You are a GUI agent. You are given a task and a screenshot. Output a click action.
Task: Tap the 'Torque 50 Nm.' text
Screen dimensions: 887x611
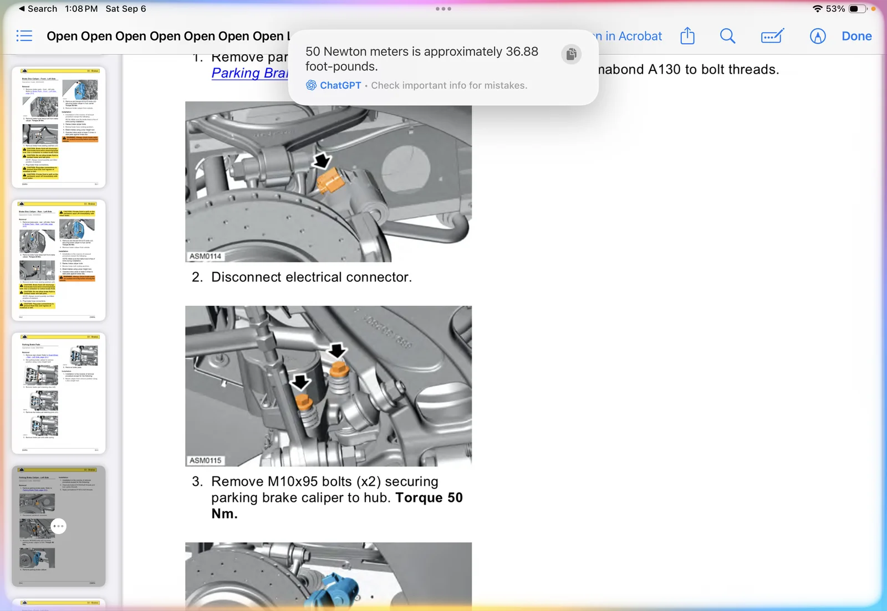tap(337, 505)
